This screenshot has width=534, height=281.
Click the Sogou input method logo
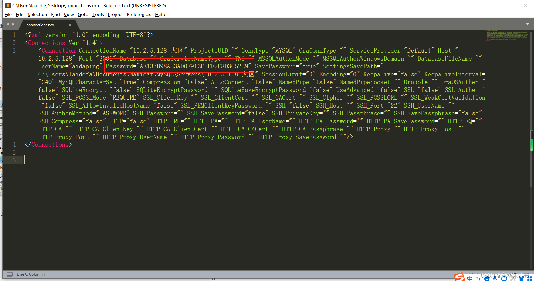click(x=459, y=277)
